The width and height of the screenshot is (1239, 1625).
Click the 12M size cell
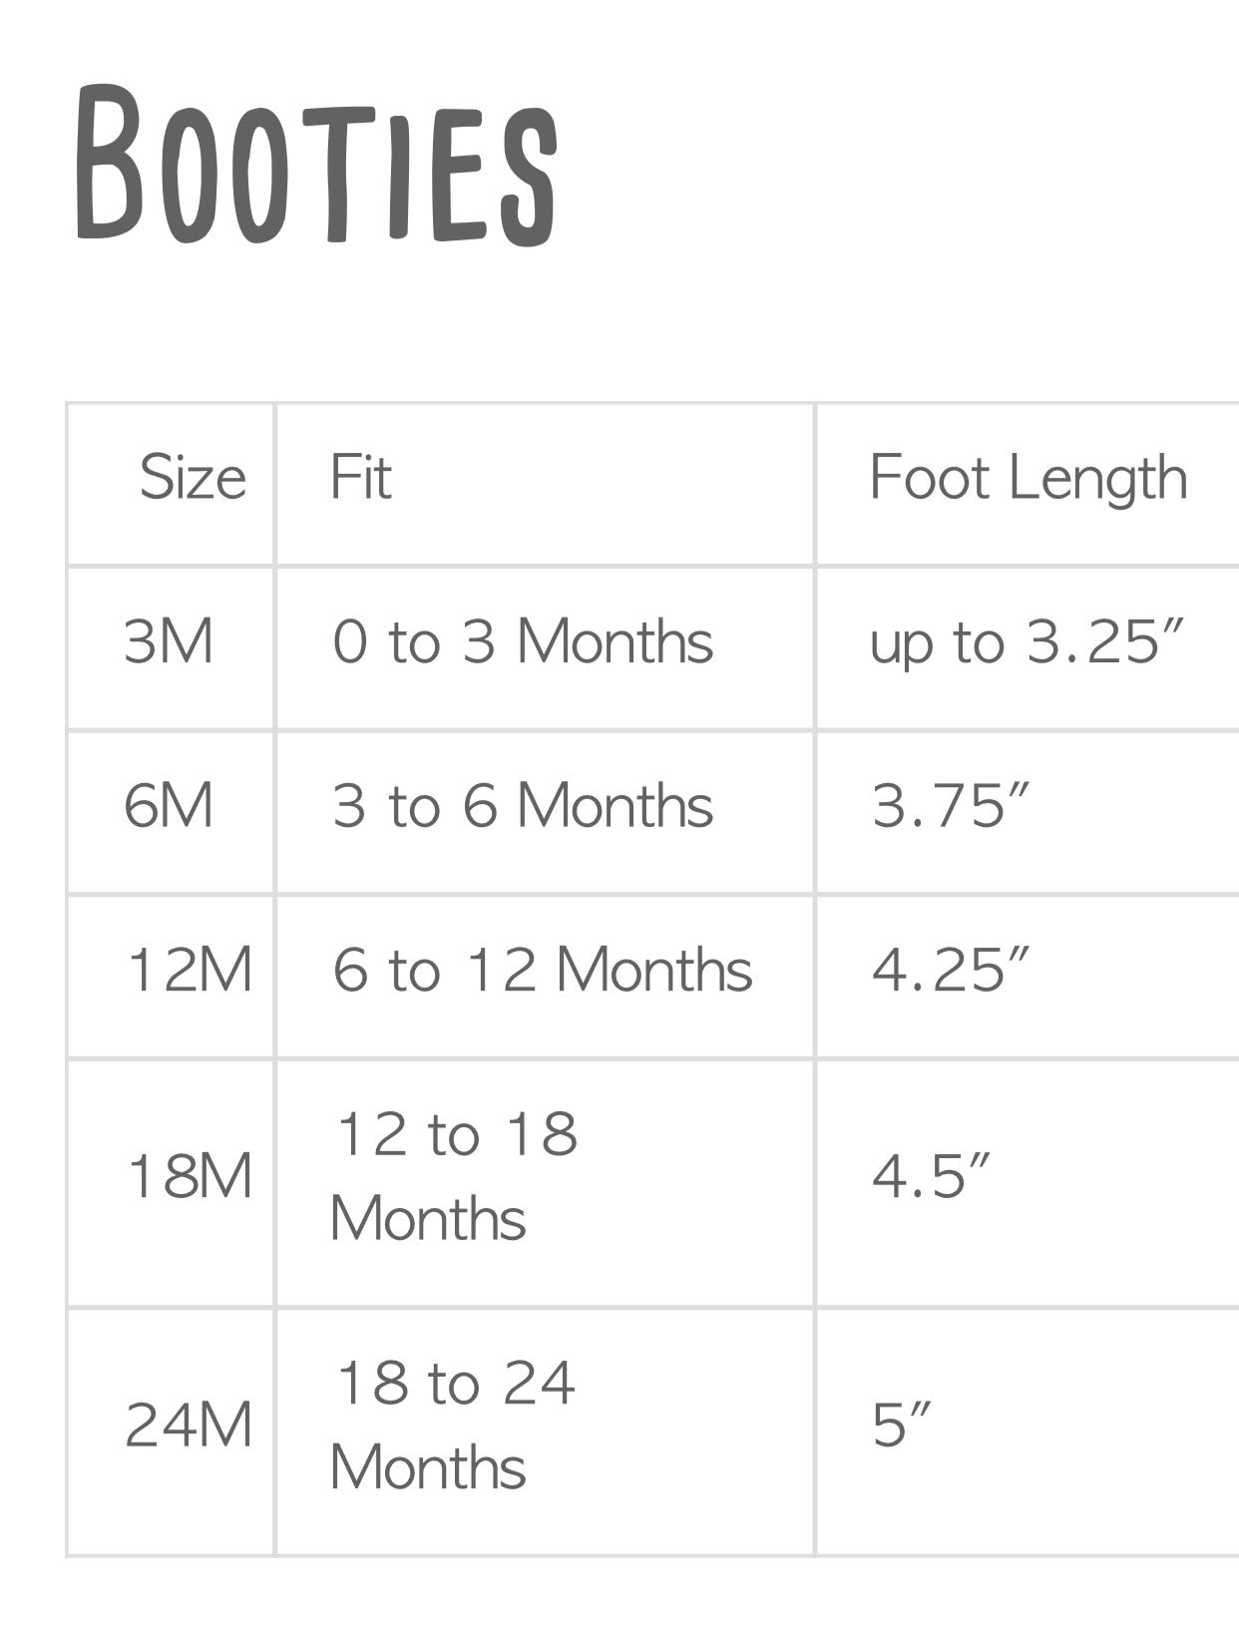tap(190, 970)
